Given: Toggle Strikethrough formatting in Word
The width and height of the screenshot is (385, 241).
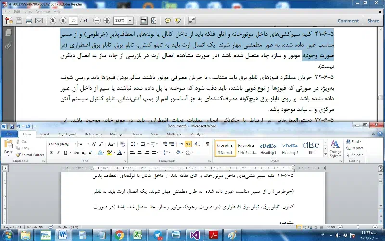Looking at the screenshot, I should click(x=77, y=153).
